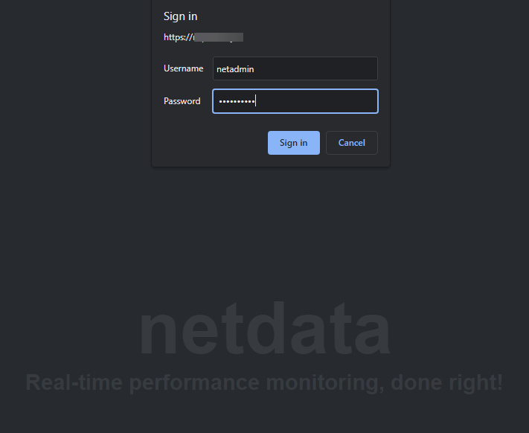Click the https URL text in the dialog
Viewport: 529px width, 433px height.
(x=179, y=36)
